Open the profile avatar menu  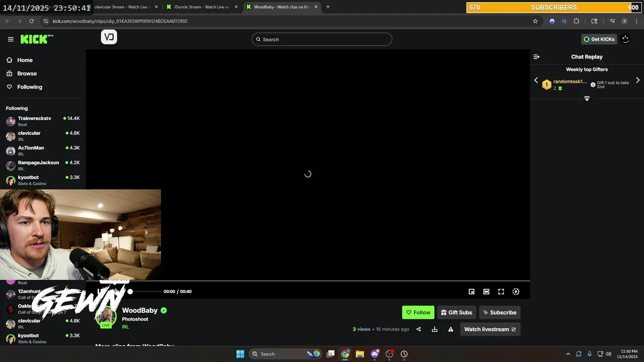pyautogui.click(x=625, y=39)
